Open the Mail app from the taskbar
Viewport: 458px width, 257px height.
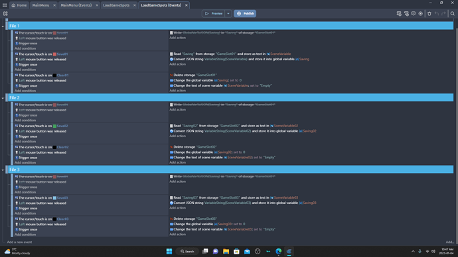pos(247,251)
